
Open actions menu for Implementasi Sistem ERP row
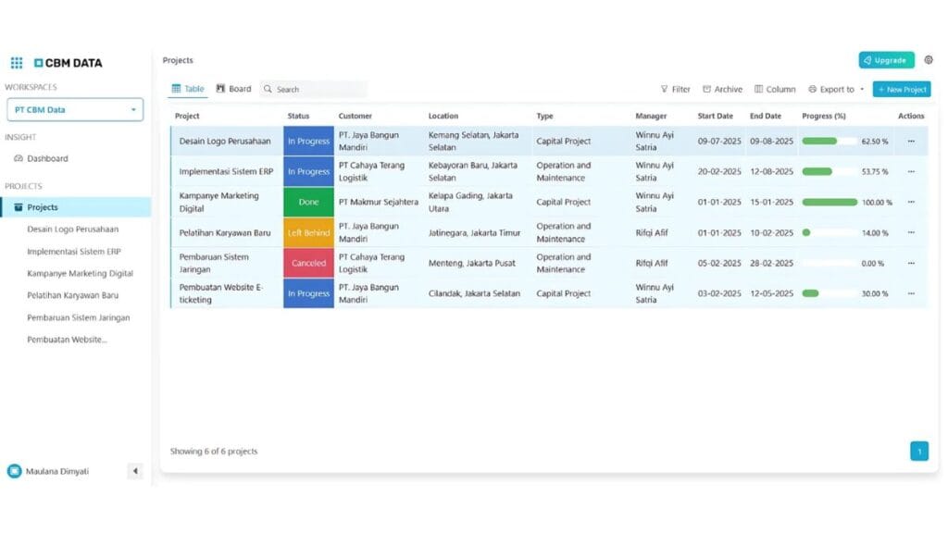coord(911,171)
